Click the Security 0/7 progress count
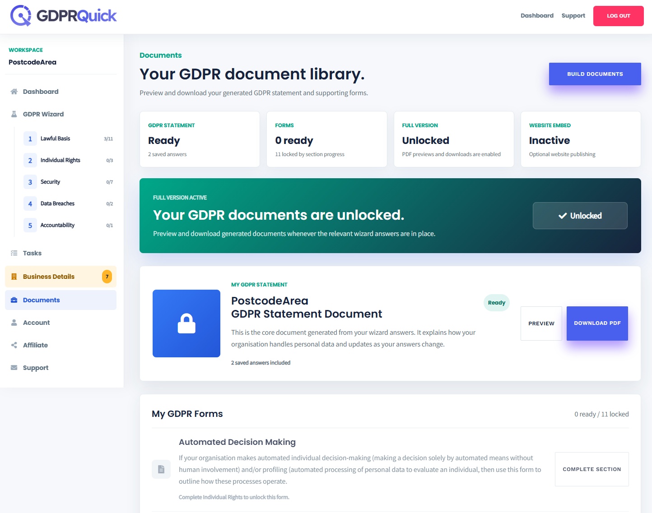Screen dimensions: 652x513 109,182
